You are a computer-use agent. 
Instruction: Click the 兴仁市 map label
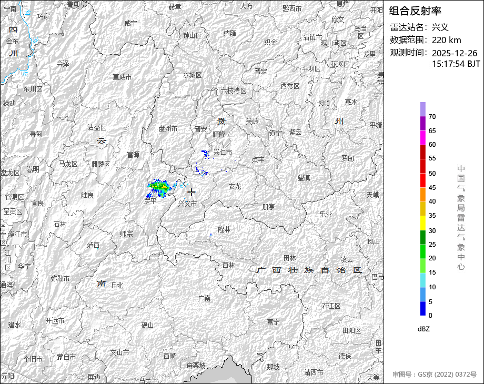pos(223,152)
